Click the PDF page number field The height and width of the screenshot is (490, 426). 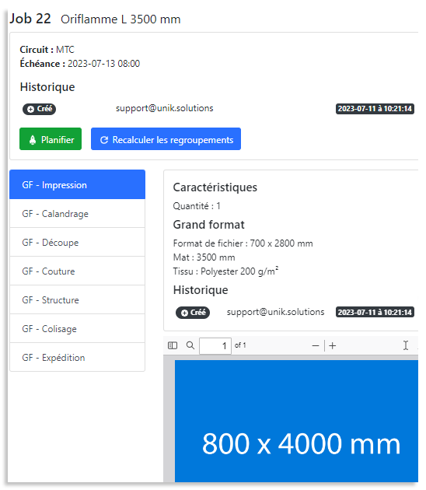(x=215, y=345)
